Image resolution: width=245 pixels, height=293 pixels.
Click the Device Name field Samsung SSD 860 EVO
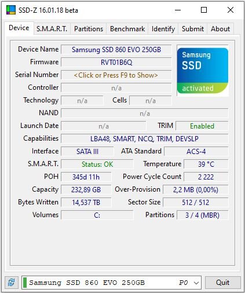click(x=116, y=50)
